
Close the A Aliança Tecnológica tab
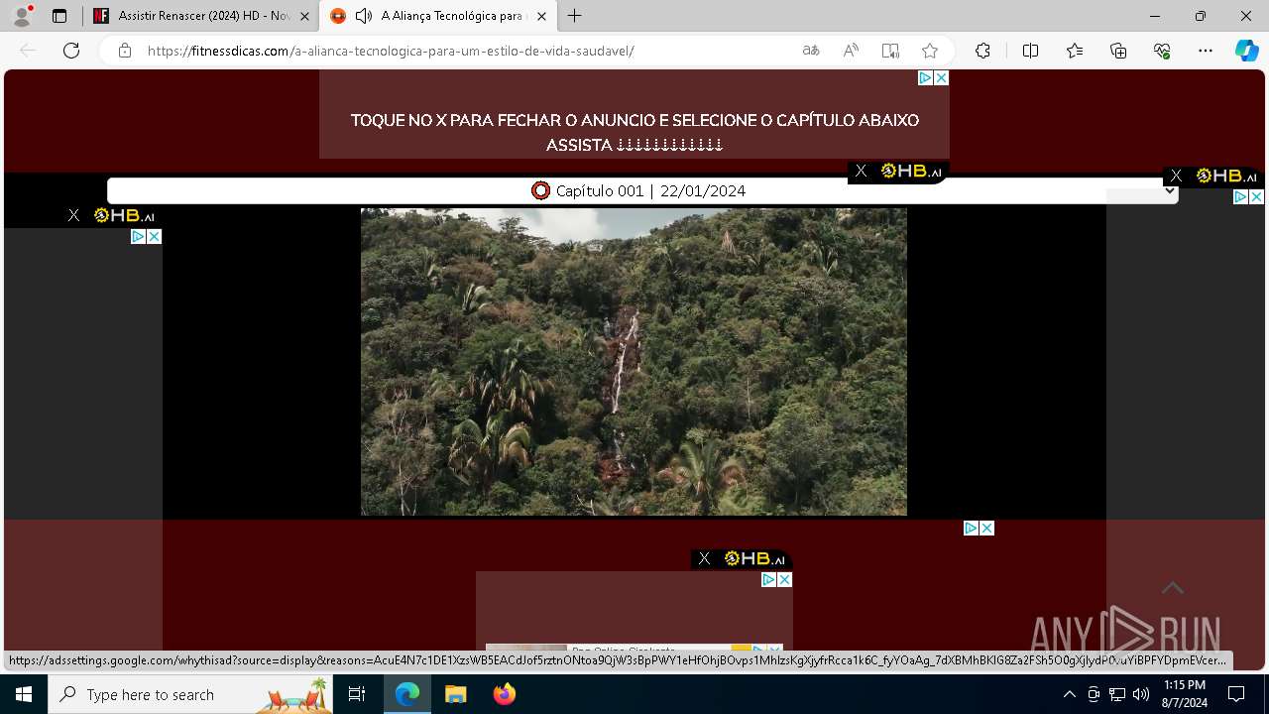coord(541,16)
